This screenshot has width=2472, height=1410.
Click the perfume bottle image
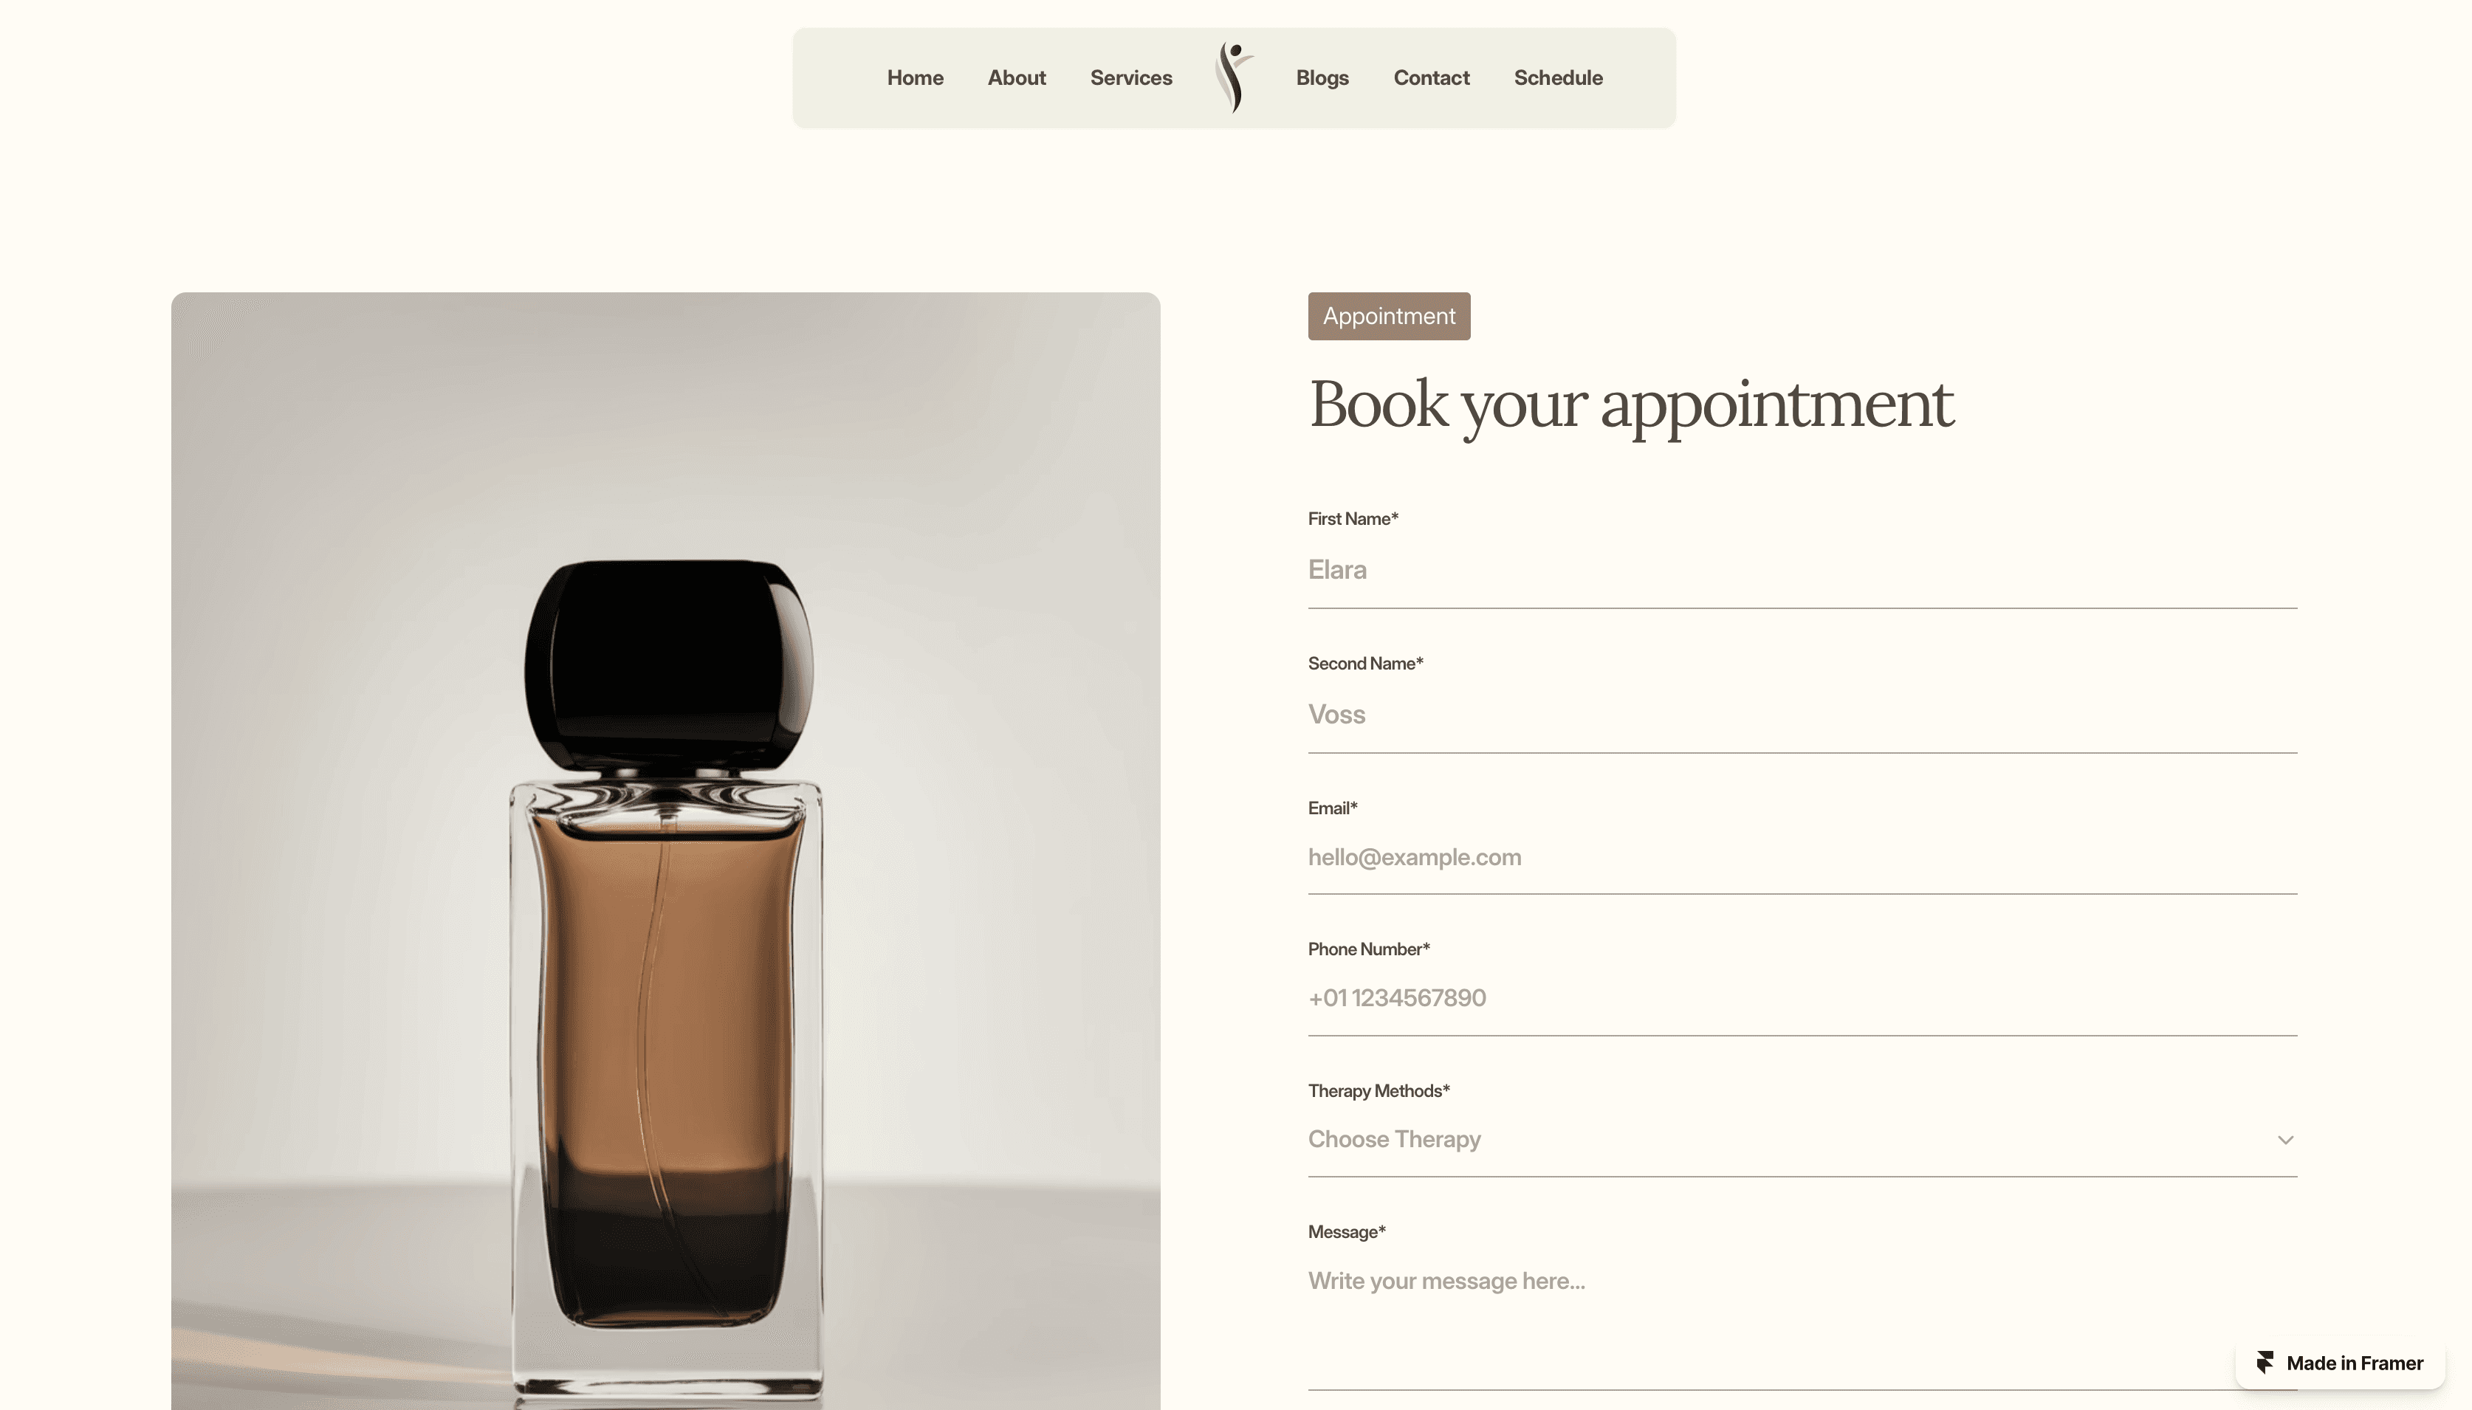665,850
